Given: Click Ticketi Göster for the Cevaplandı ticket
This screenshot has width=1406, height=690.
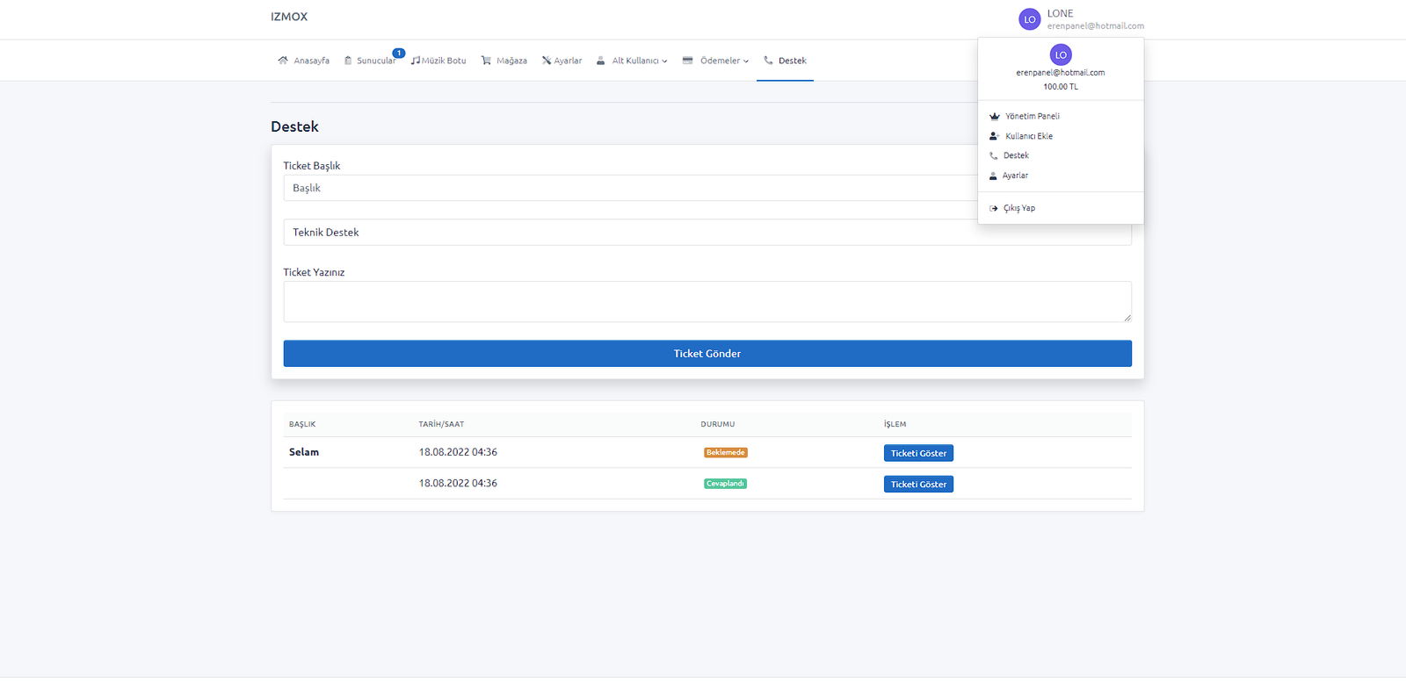Looking at the screenshot, I should pos(918,485).
